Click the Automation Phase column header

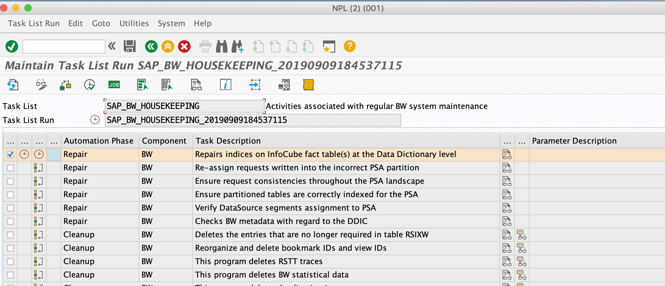100,141
